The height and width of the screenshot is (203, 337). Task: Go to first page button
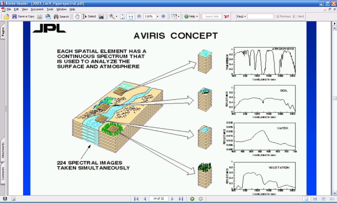136,199
